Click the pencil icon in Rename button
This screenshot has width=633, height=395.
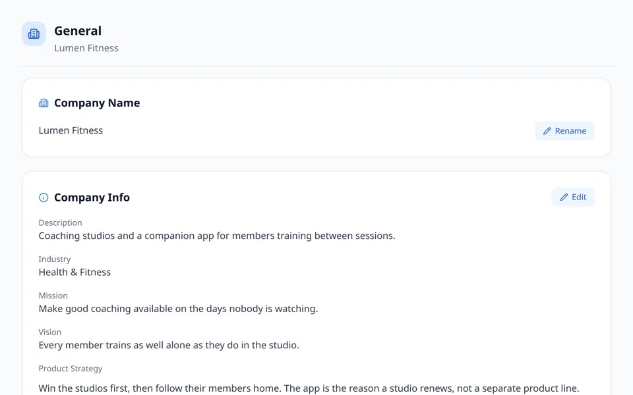click(x=547, y=131)
